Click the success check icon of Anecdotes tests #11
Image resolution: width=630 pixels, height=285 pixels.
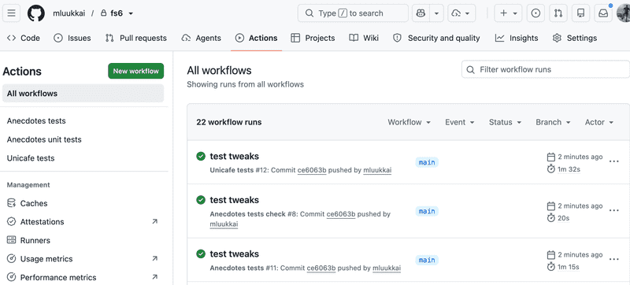coord(201,254)
